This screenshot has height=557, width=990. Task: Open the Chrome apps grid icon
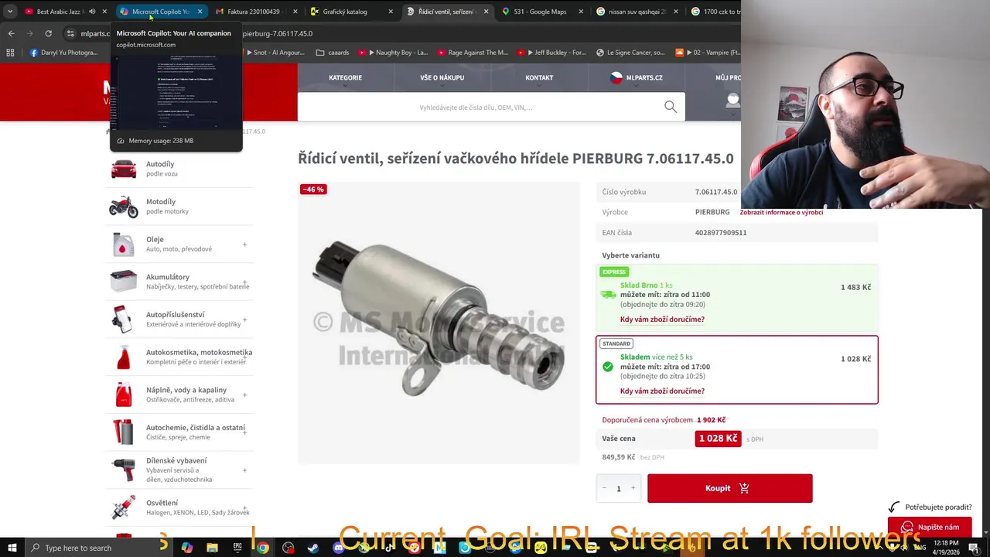tap(10, 53)
